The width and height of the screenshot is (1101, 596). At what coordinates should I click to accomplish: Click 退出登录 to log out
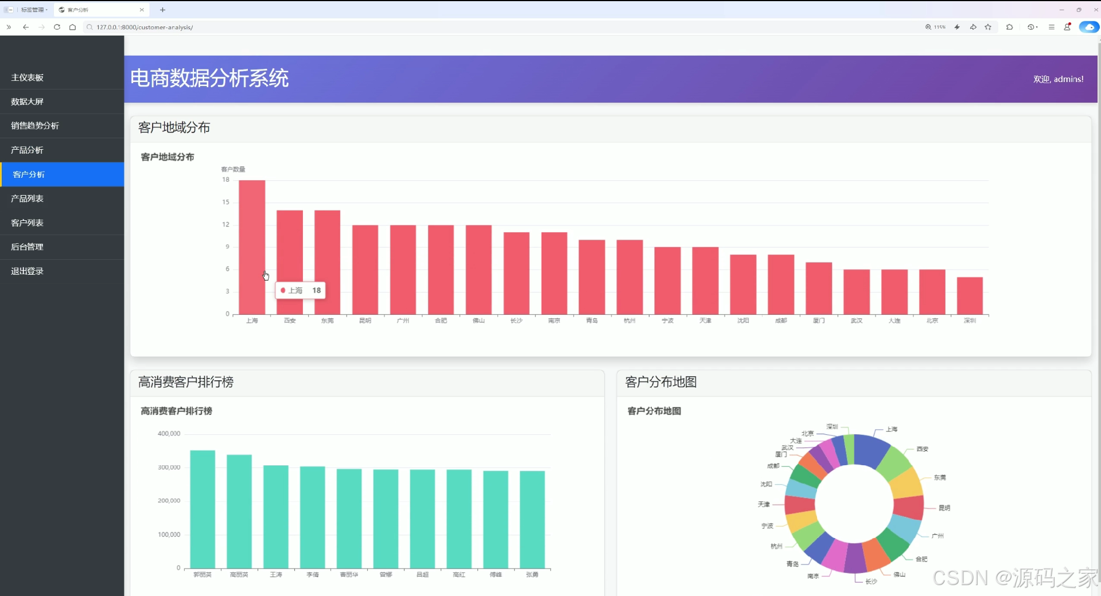62,271
